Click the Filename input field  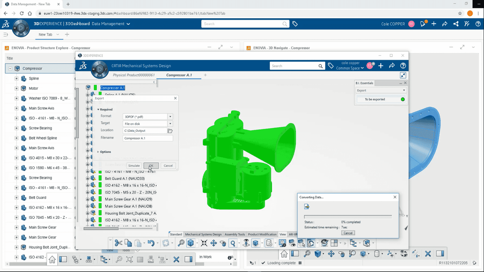coord(148,138)
